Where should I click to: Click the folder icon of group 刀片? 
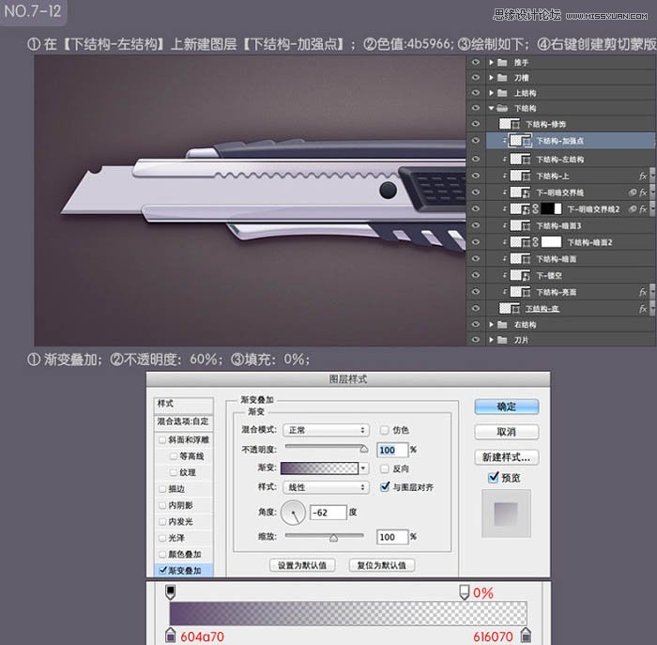[502, 340]
